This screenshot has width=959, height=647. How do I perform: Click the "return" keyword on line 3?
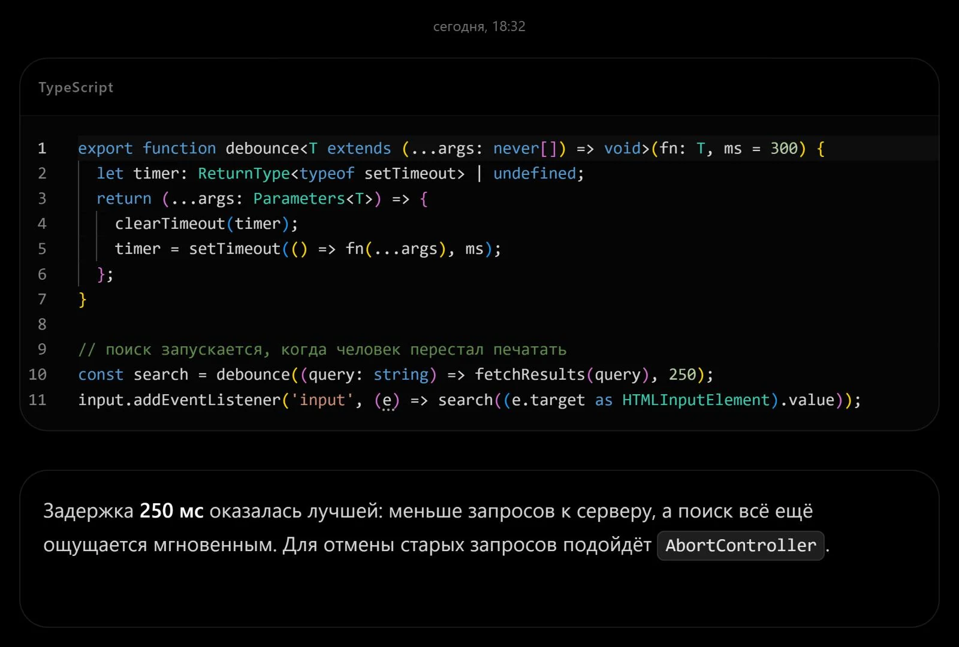[x=124, y=199]
